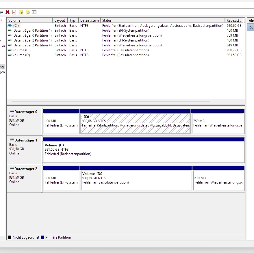Screen dimensions: 254x253
Task: Click the folder with green arrow icon
Action: 21,12
